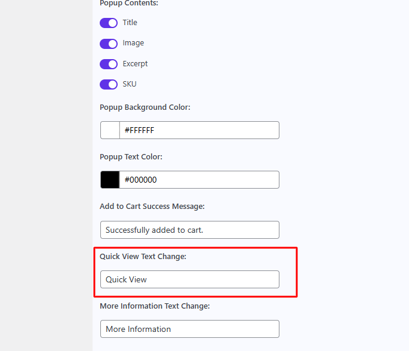The image size is (409, 351).
Task: Click the 'Add to Cart Success Message:' label
Action: 152,207
